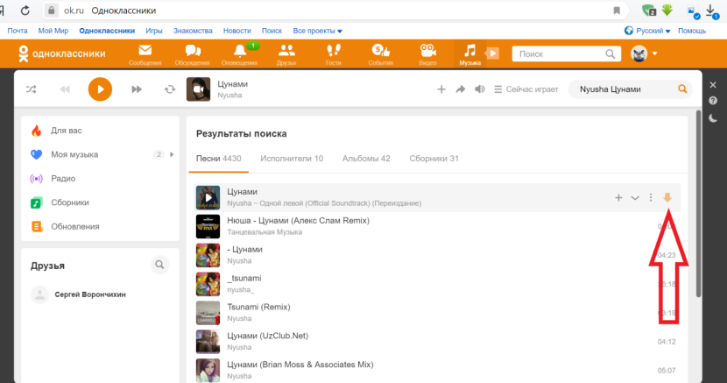The image size is (727, 383).
Task: Open Оповещения notifications bell
Action: (240, 53)
